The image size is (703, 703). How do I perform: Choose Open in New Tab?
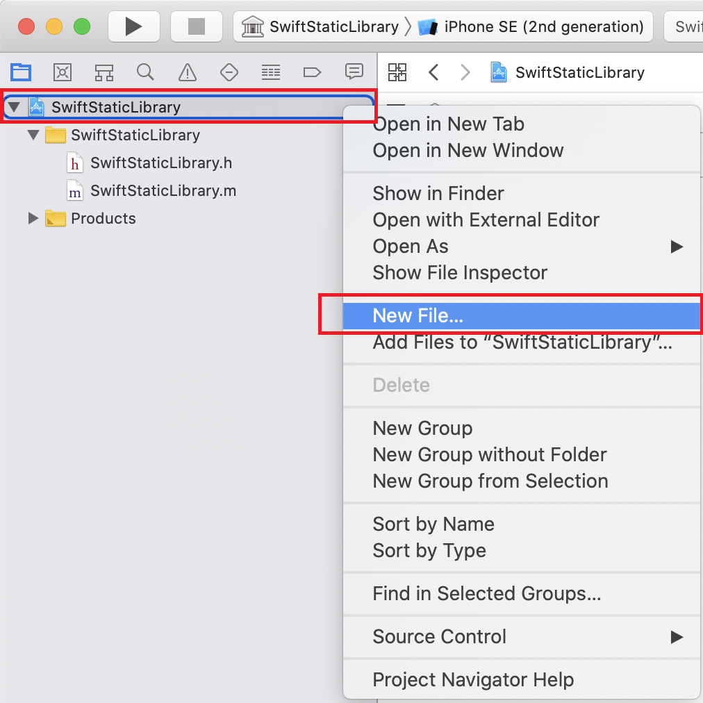tap(522, 124)
